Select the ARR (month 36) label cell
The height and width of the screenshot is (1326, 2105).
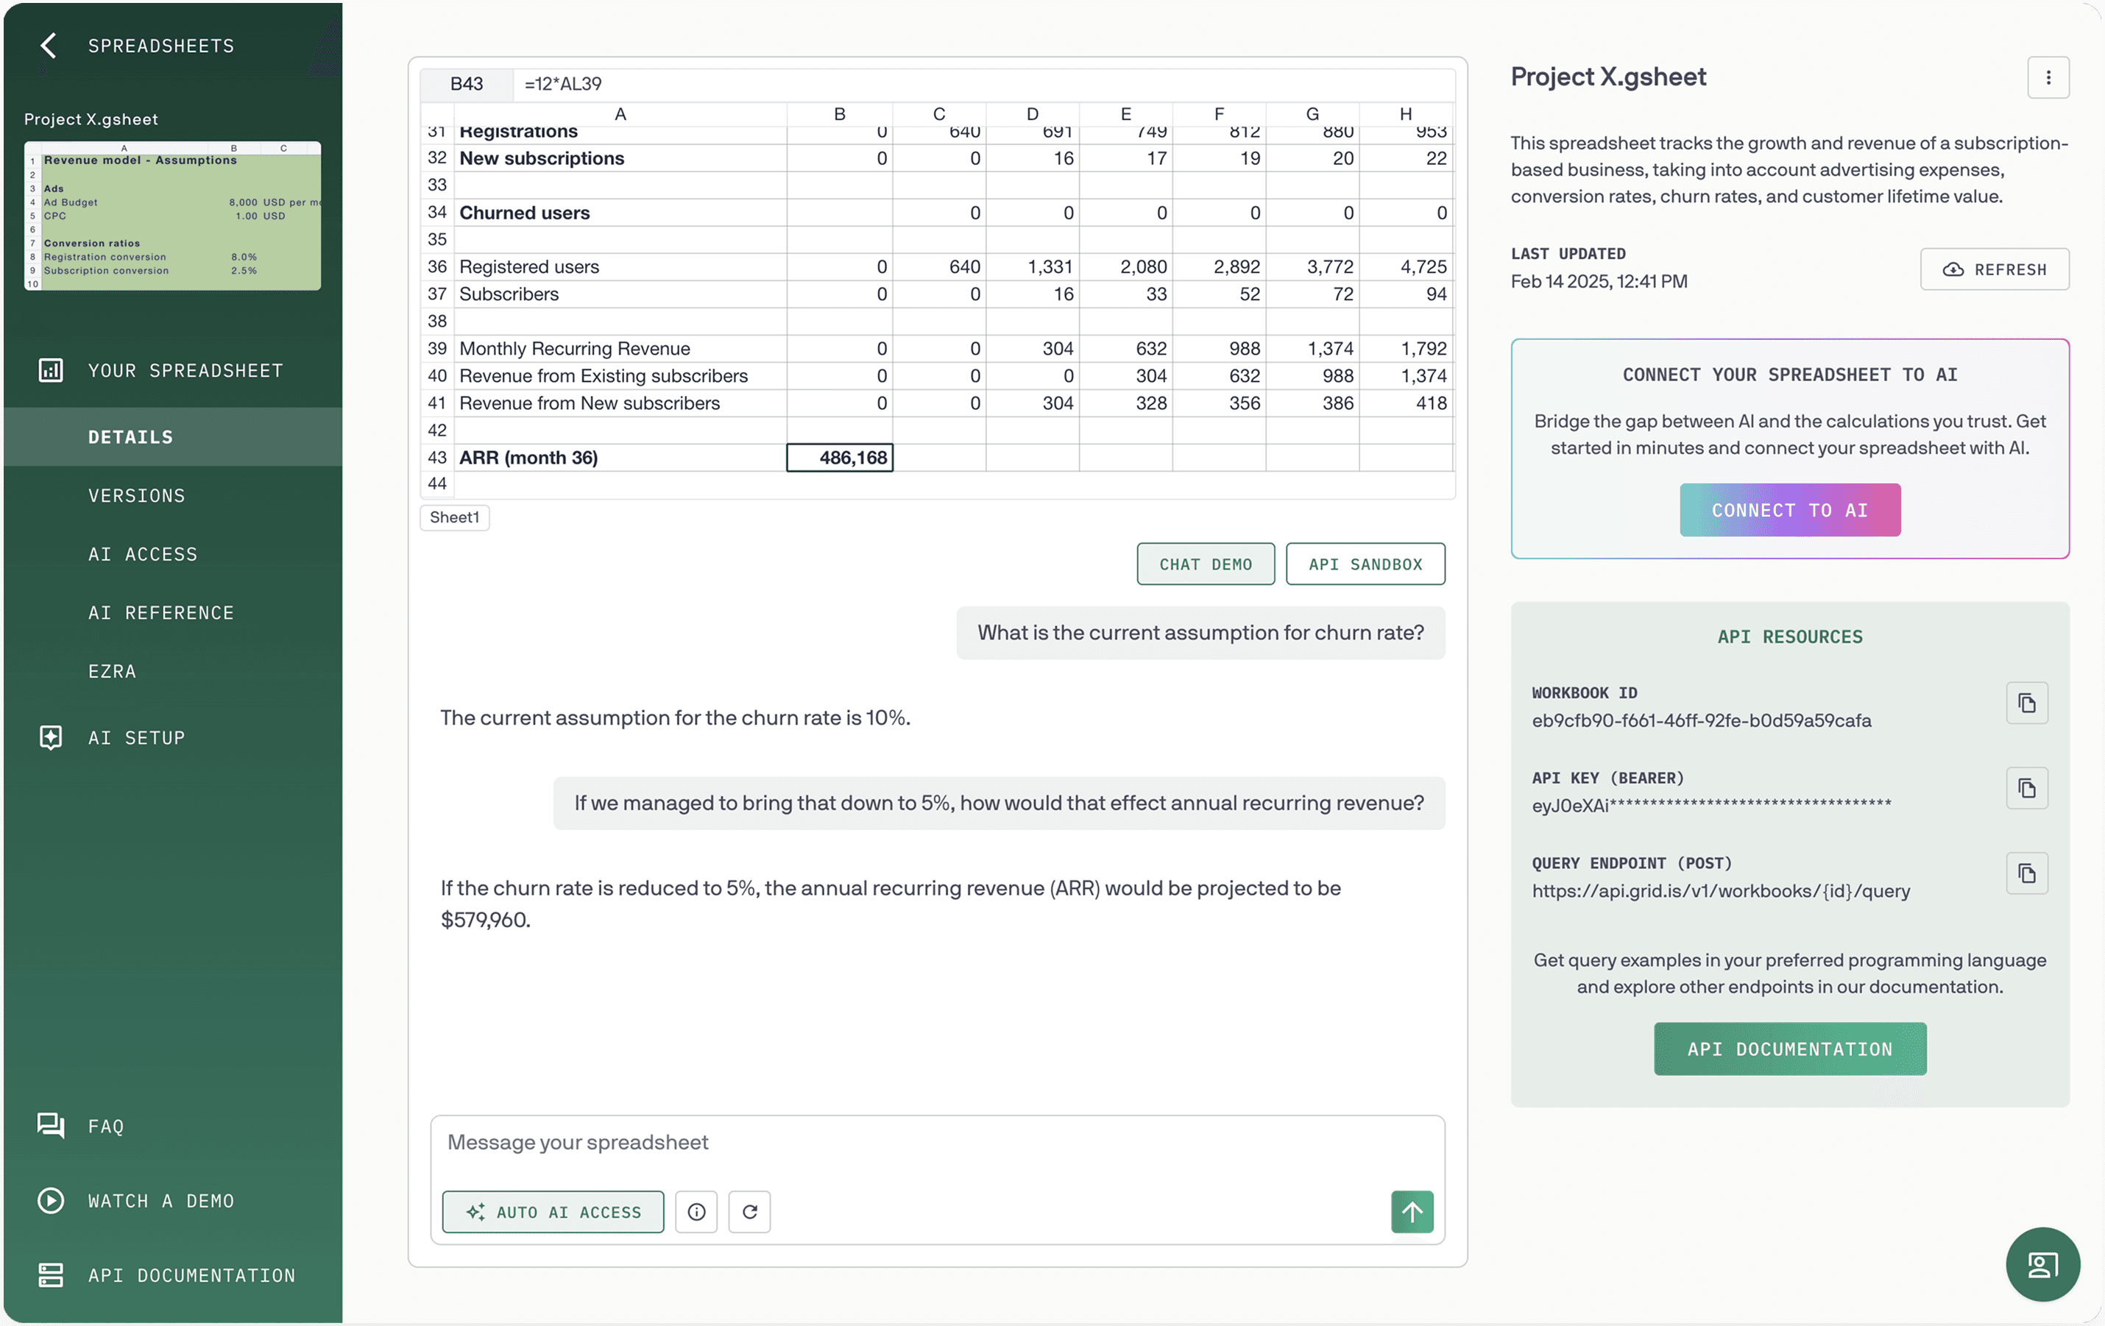click(x=620, y=458)
